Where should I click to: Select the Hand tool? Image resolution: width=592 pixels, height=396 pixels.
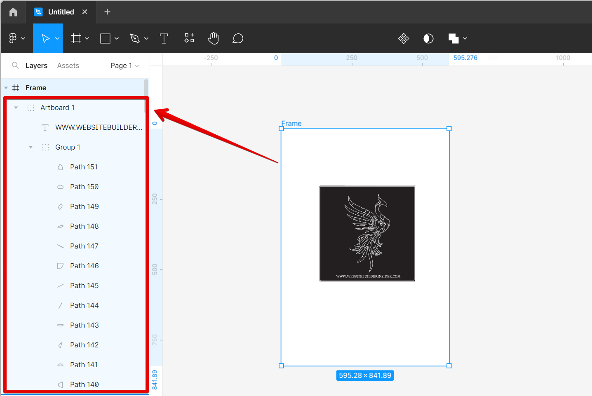click(213, 38)
